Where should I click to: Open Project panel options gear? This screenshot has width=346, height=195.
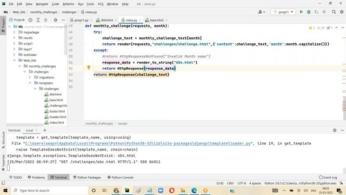pyautogui.click(x=56, y=20)
